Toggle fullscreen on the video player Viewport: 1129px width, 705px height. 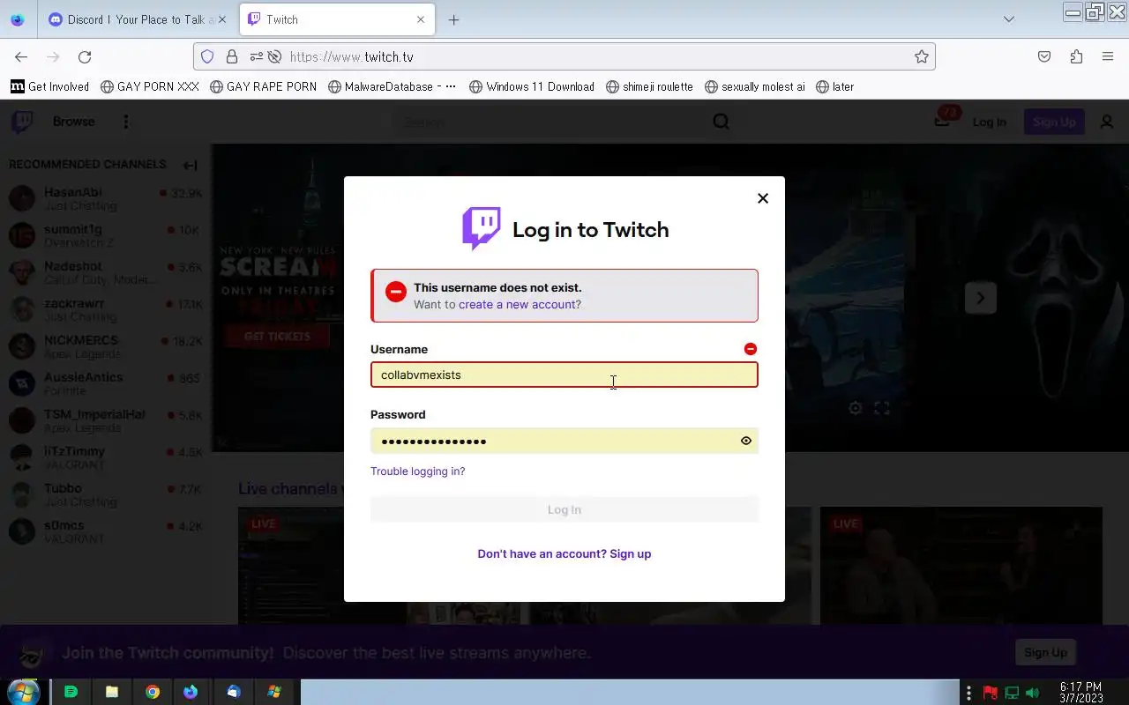pos(881,408)
